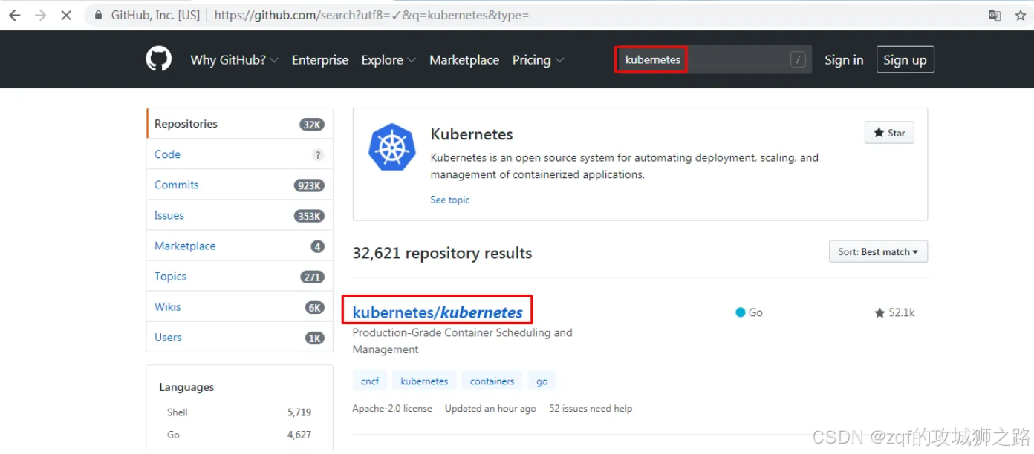Click the cncf topic tag

pyautogui.click(x=370, y=381)
